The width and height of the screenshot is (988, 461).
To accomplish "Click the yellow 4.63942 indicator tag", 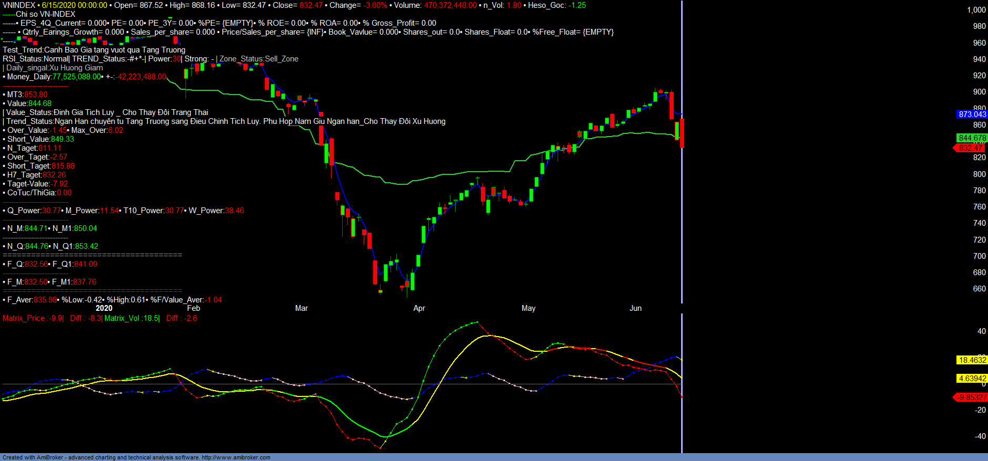I will click(x=972, y=379).
